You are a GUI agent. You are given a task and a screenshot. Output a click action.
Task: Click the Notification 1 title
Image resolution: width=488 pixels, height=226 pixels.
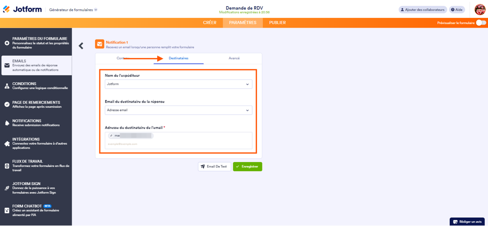(x=117, y=42)
